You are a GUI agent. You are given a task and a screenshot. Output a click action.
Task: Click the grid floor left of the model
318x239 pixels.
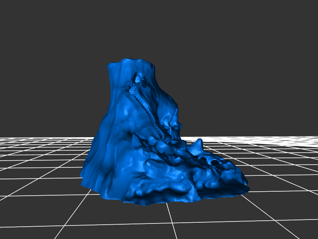[40, 167]
